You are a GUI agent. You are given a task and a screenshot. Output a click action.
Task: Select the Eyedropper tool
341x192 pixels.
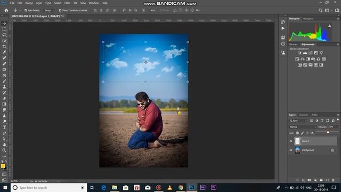click(4, 52)
